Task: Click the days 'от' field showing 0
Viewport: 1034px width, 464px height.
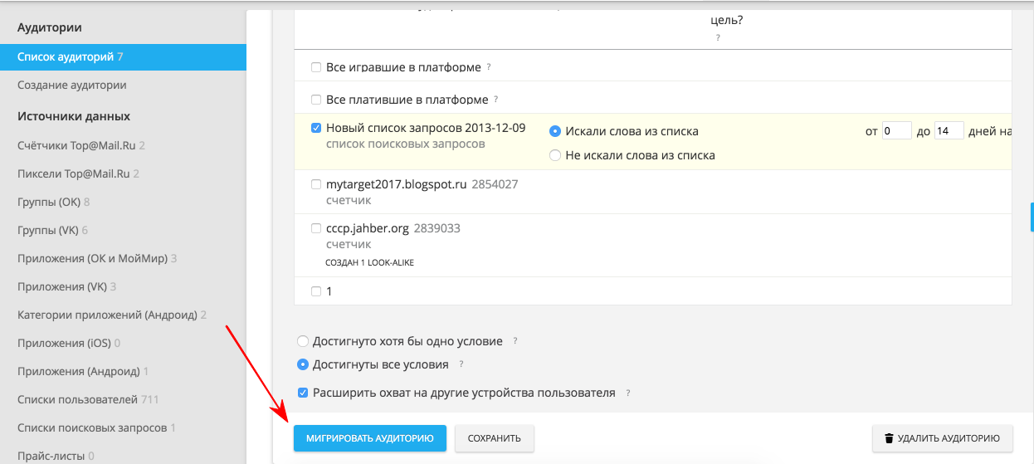Action: [896, 131]
